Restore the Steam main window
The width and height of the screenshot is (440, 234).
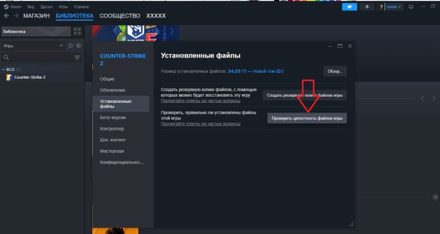[x=433, y=6]
